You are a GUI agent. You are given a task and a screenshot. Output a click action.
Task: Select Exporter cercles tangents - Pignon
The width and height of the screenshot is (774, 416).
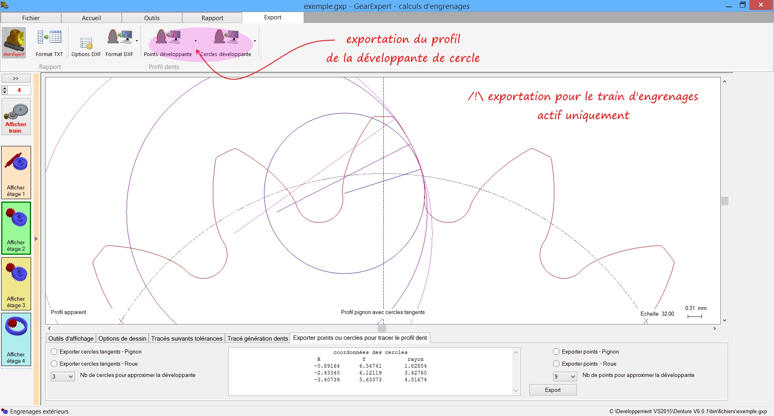[96, 352]
